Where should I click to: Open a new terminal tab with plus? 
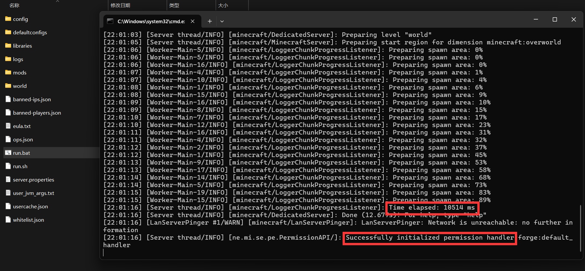click(210, 21)
